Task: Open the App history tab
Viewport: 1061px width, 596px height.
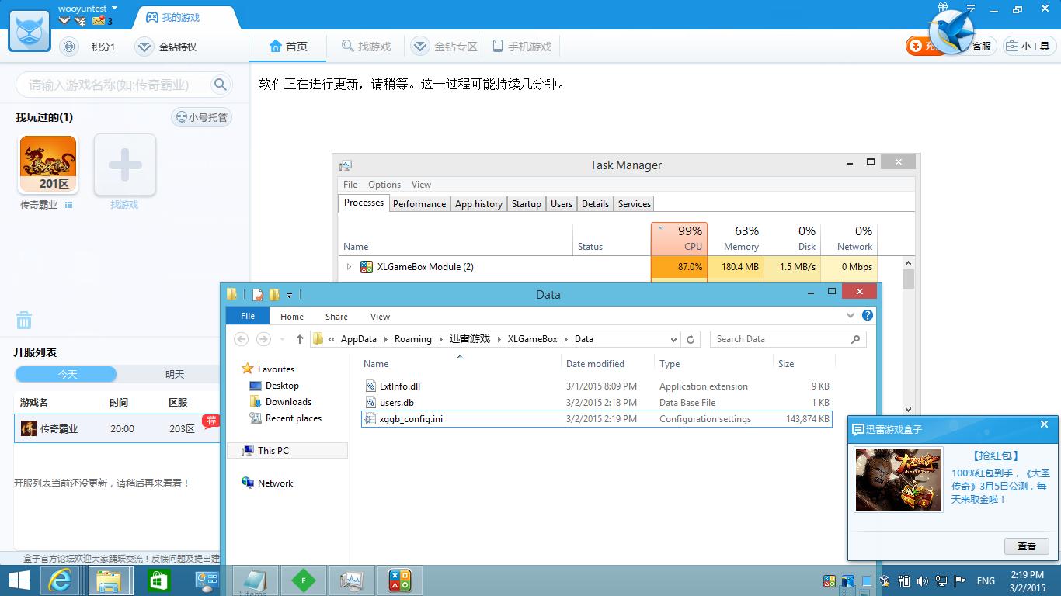Action: [x=478, y=204]
